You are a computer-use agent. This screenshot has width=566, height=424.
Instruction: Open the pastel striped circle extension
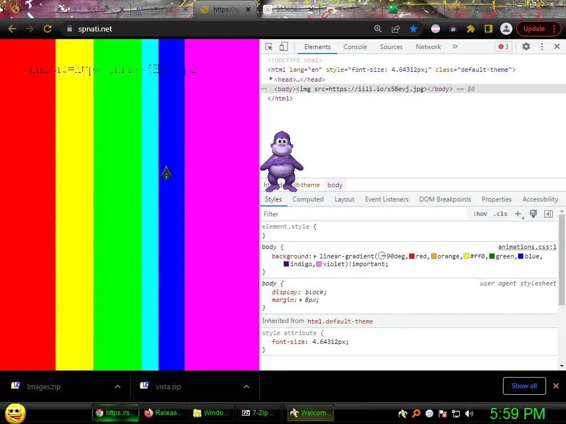(x=436, y=29)
